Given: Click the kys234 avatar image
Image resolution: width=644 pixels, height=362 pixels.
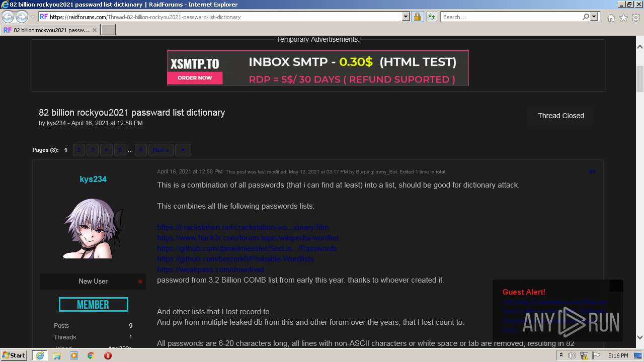Looking at the screenshot, I should tap(93, 228).
